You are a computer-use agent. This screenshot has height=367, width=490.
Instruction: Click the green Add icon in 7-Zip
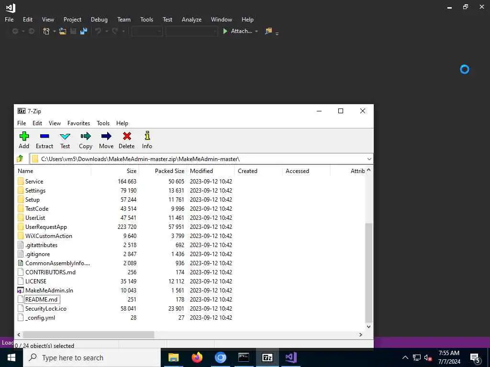click(x=24, y=136)
